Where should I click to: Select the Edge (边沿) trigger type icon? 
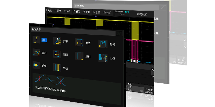click(x=36, y=40)
